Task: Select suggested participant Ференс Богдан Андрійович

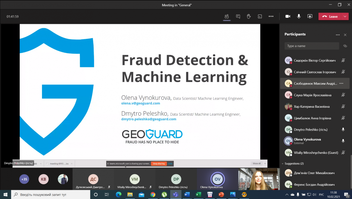Action: [315, 185]
